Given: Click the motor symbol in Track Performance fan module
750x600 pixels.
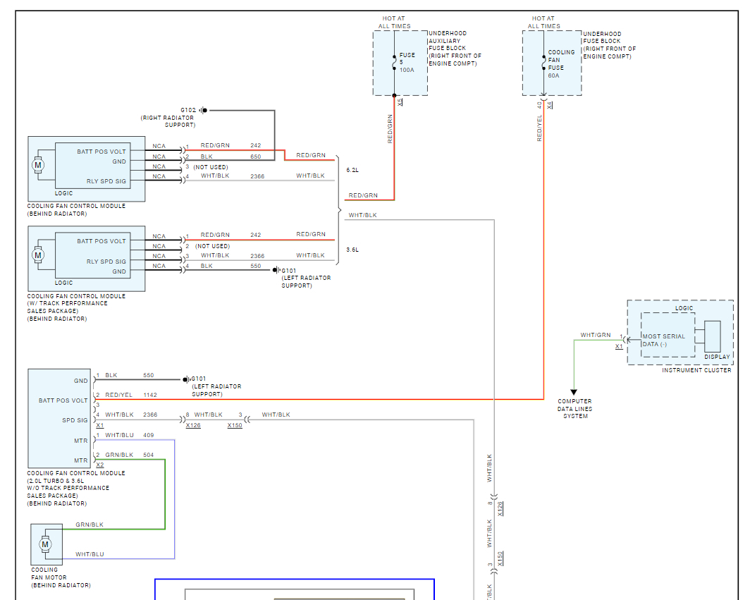Looking at the screenshot, I should [38, 255].
